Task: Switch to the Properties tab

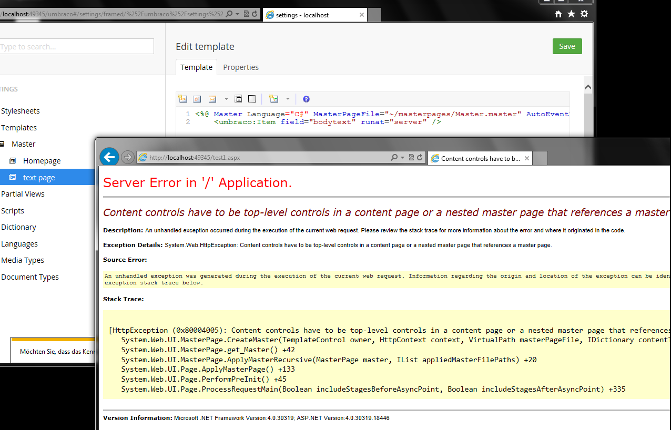Action: click(241, 67)
